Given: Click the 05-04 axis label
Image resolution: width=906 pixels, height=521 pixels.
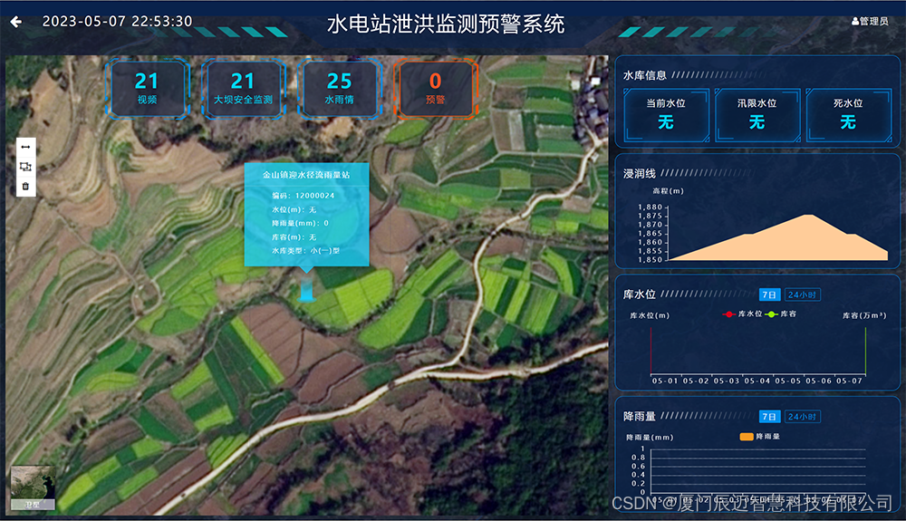Looking at the screenshot, I should (757, 381).
